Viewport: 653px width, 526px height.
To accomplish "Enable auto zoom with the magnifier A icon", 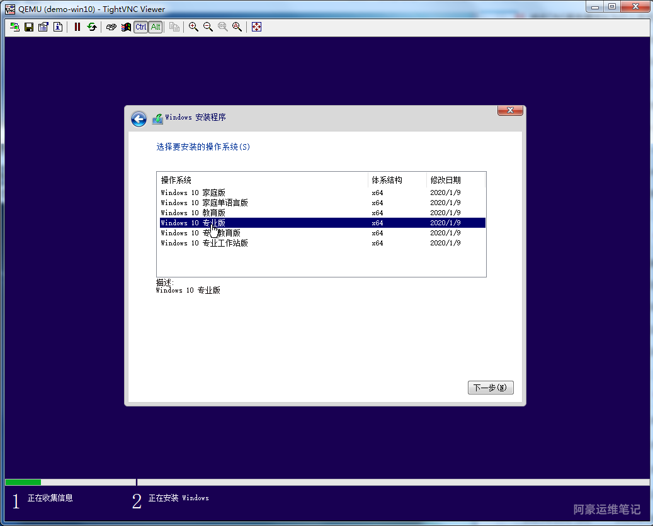I will 237,27.
